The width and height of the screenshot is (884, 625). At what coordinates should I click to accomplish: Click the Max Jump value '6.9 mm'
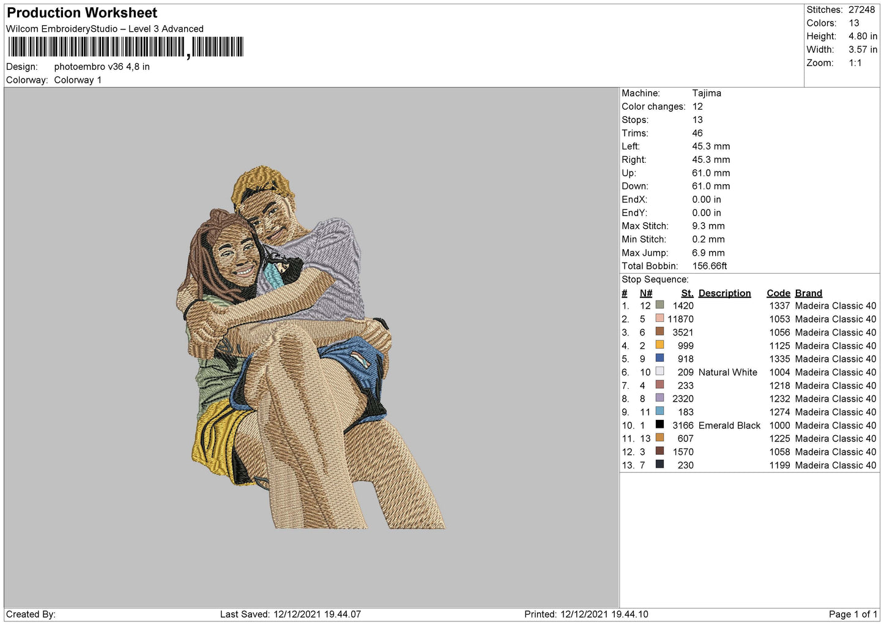pyautogui.click(x=708, y=253)
